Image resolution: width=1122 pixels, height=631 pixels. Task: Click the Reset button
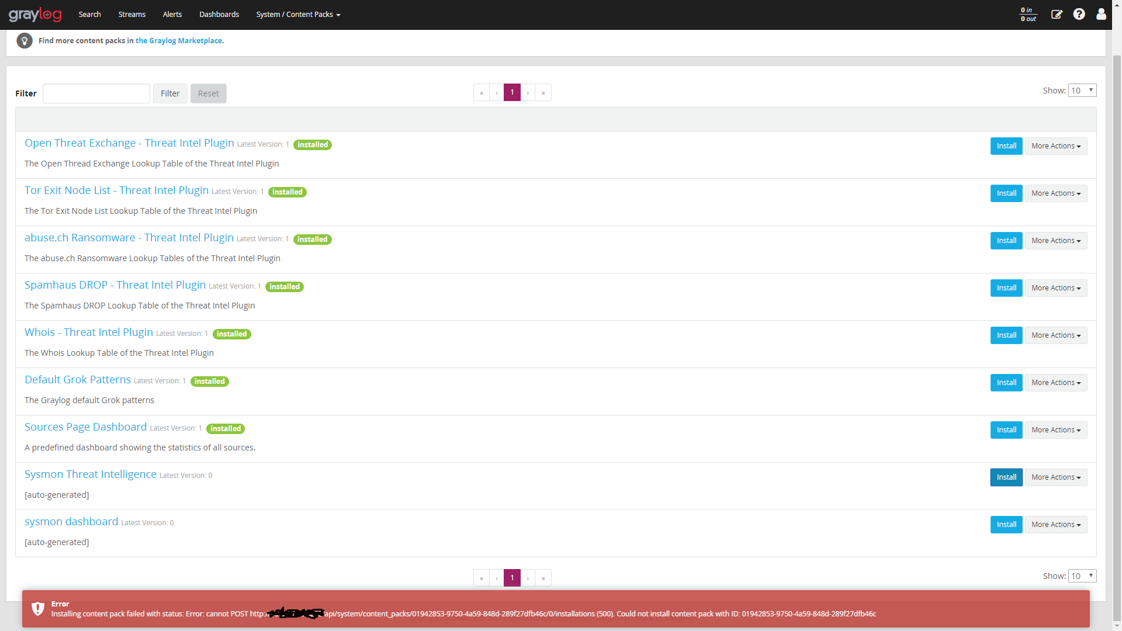coord(209,93)
